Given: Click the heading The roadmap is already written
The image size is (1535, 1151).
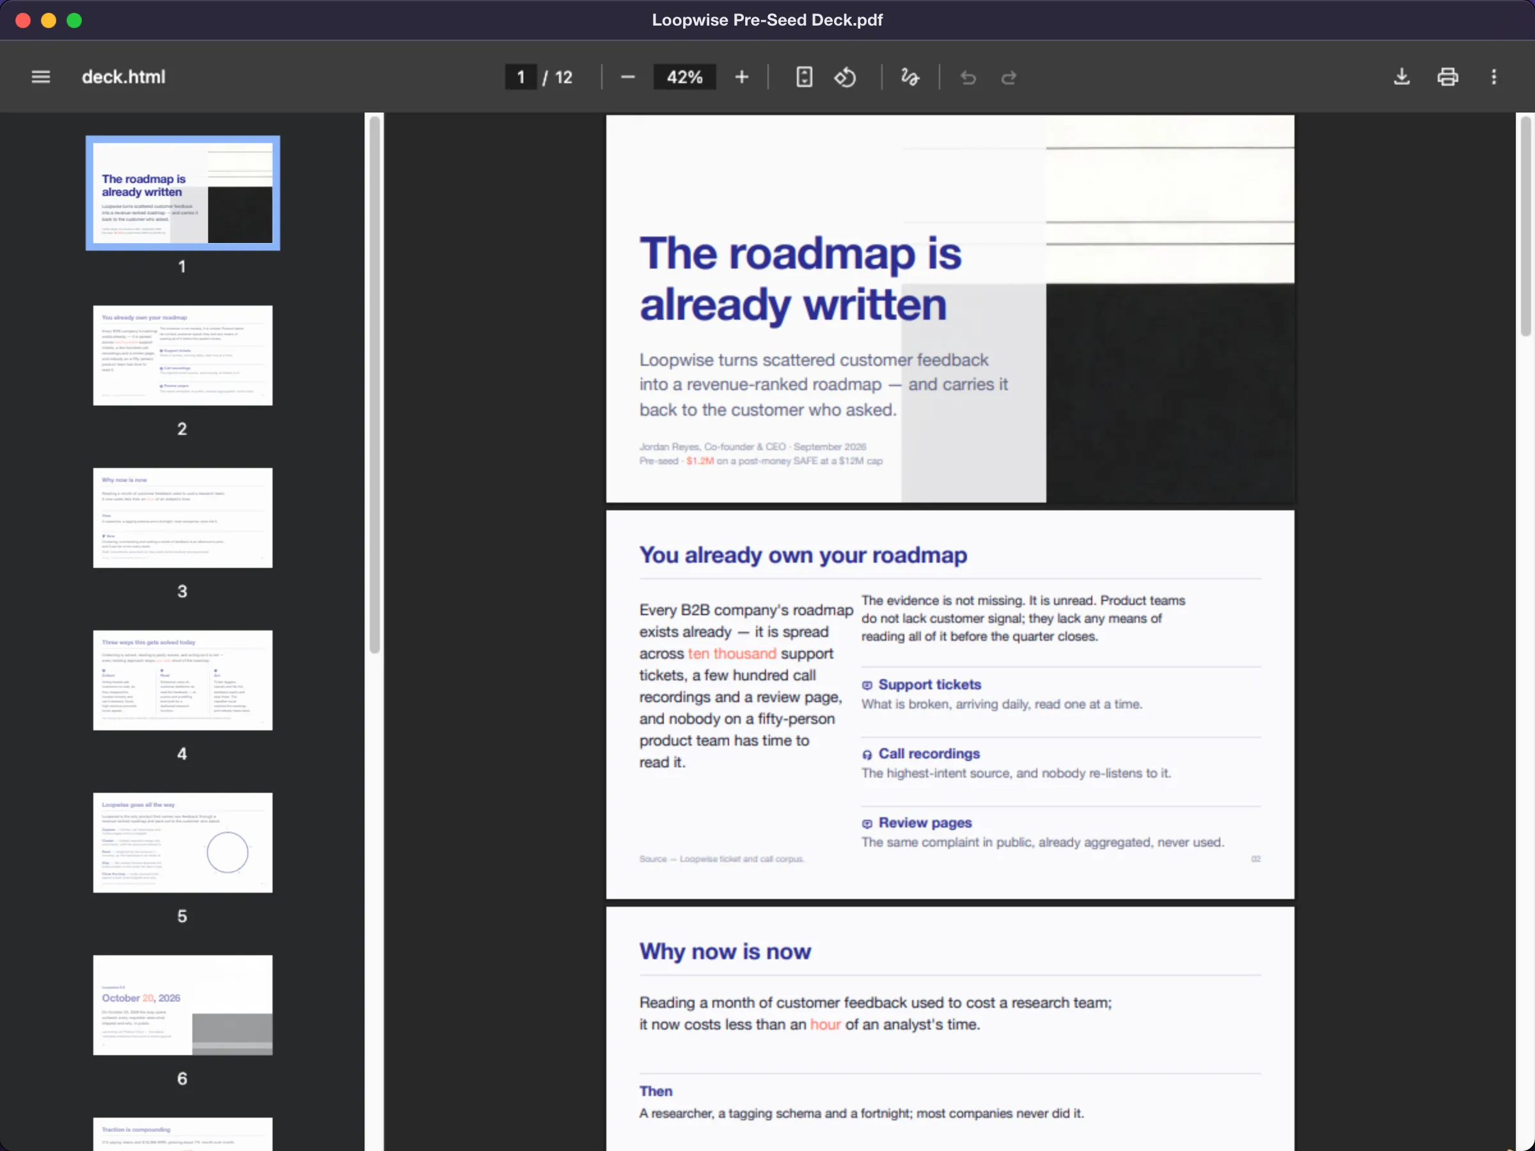Looking at the screenshot, I should pyautogui.click(x=800, y=278).
